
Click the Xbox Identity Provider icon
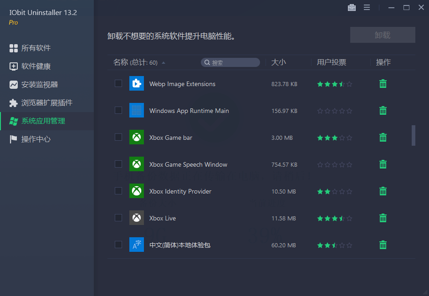click(x=137, y=191)
